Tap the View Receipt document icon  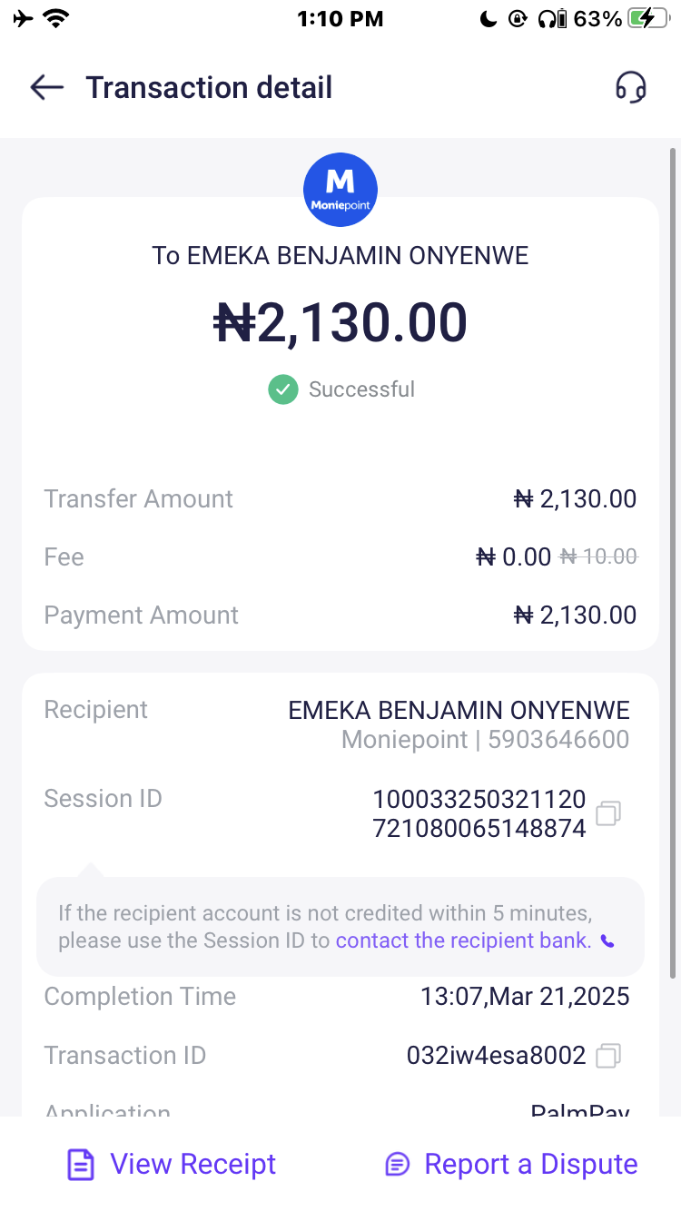pyautogui.click(x=81, y=1165)
